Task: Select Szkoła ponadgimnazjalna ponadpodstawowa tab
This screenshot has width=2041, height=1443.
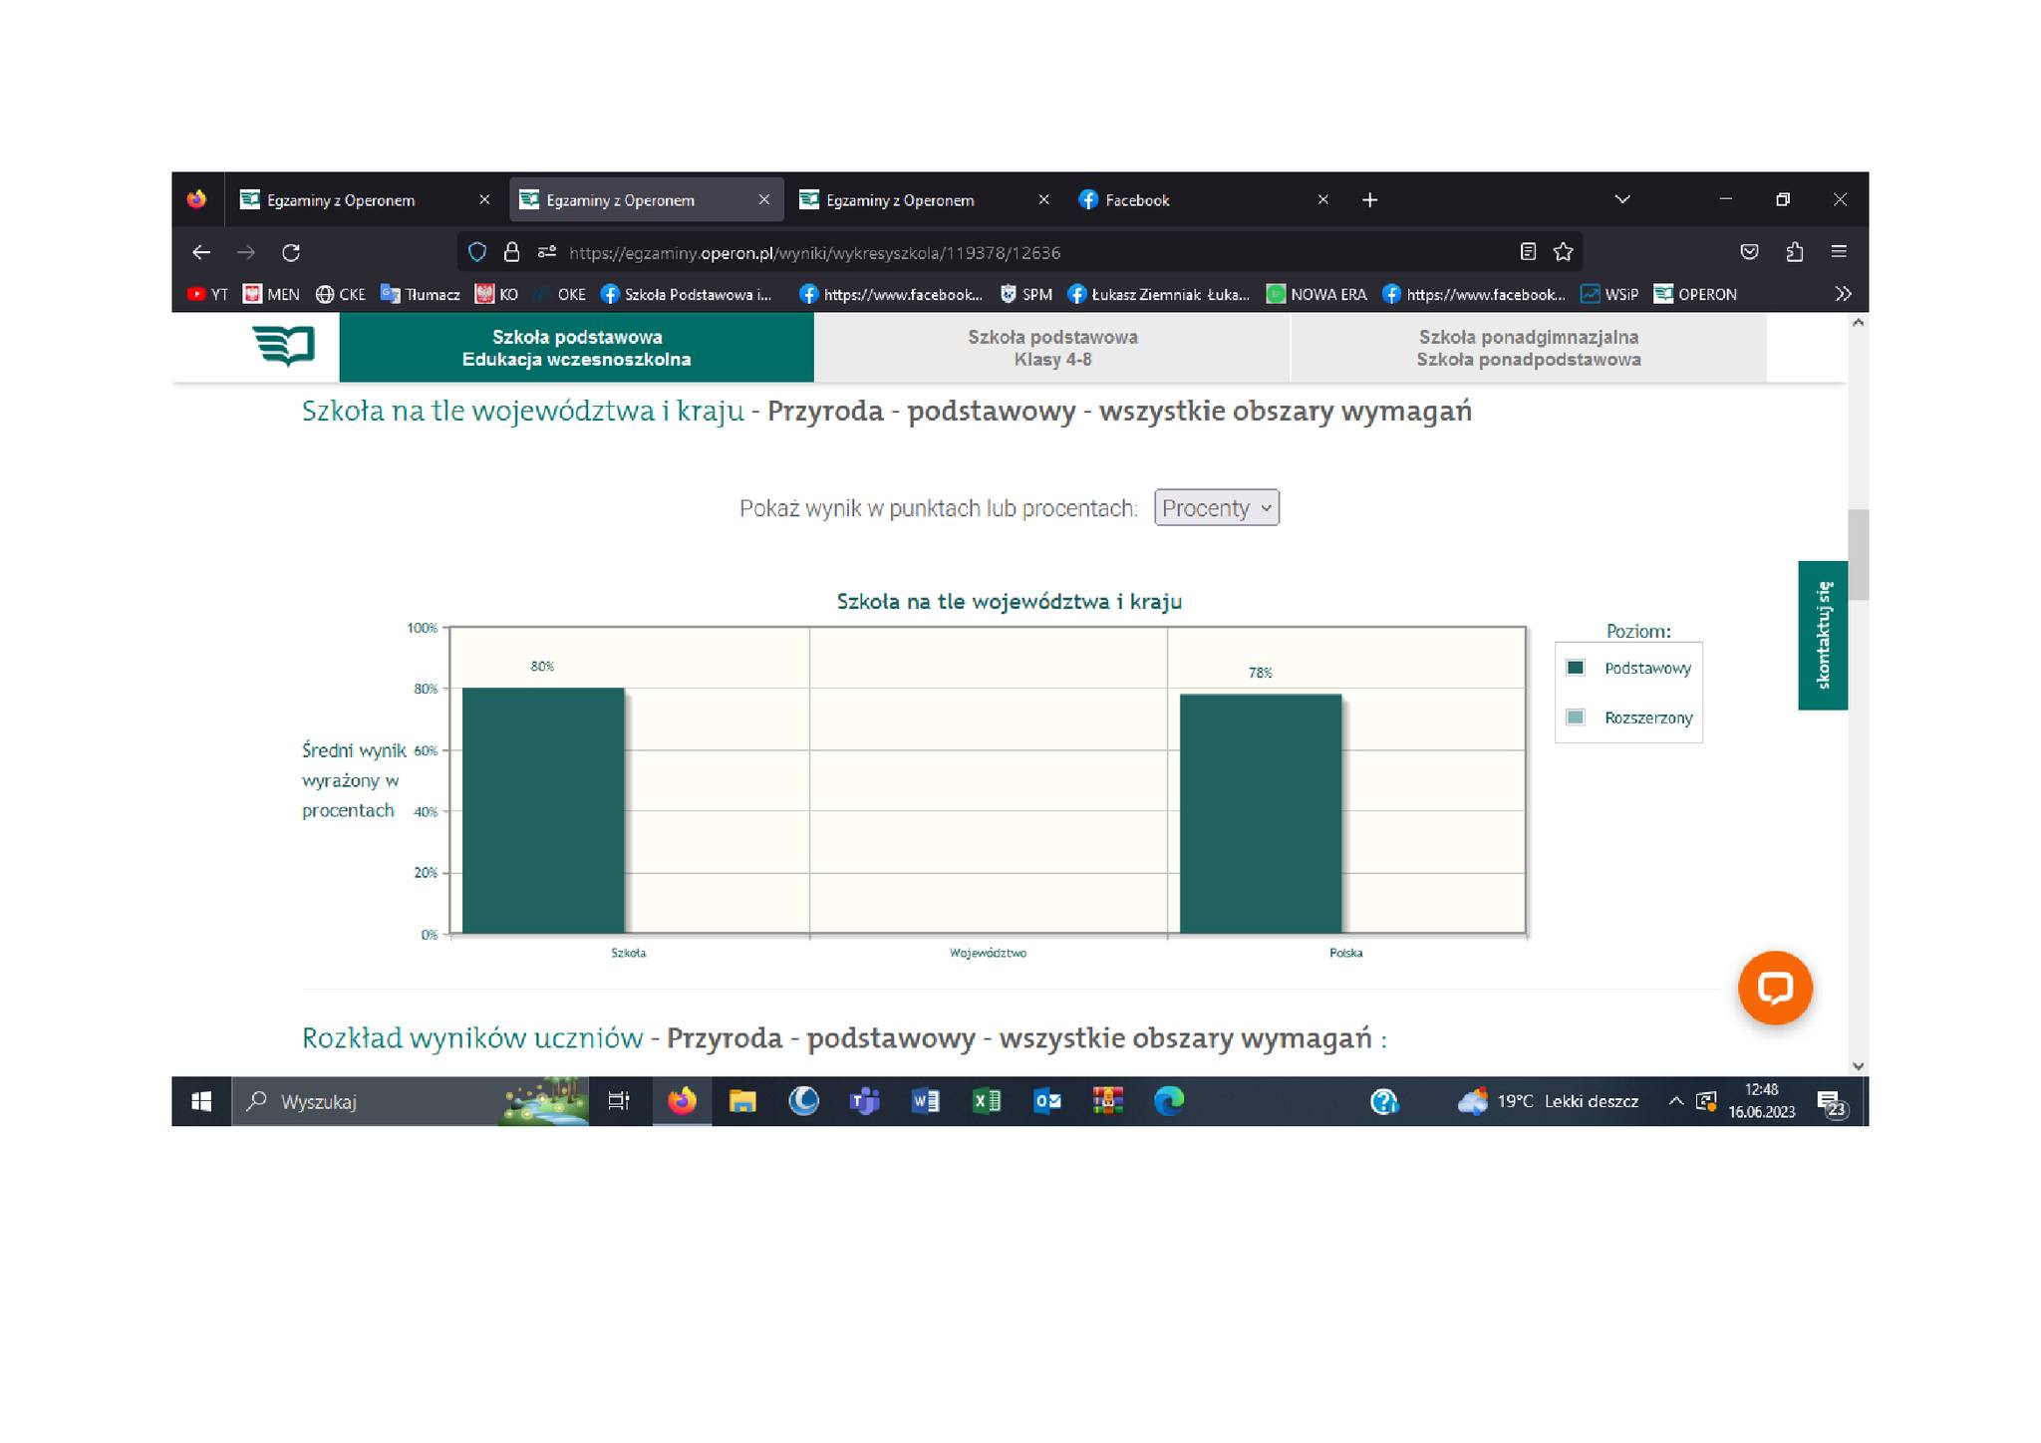Action: [x=1529, y=348]
